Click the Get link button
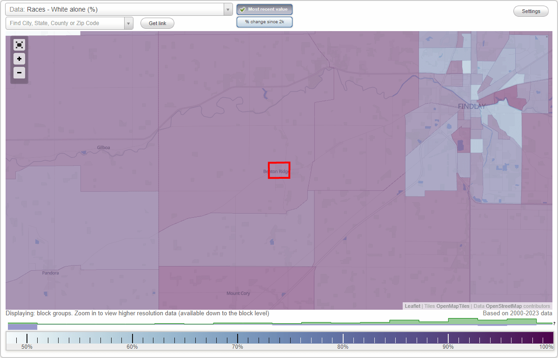 click(157, 23)
